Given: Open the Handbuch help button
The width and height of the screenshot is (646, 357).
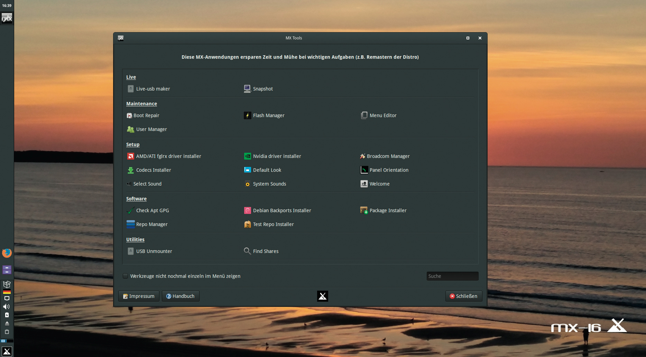Looking at the screenshot, I should (x=181, y=296).
